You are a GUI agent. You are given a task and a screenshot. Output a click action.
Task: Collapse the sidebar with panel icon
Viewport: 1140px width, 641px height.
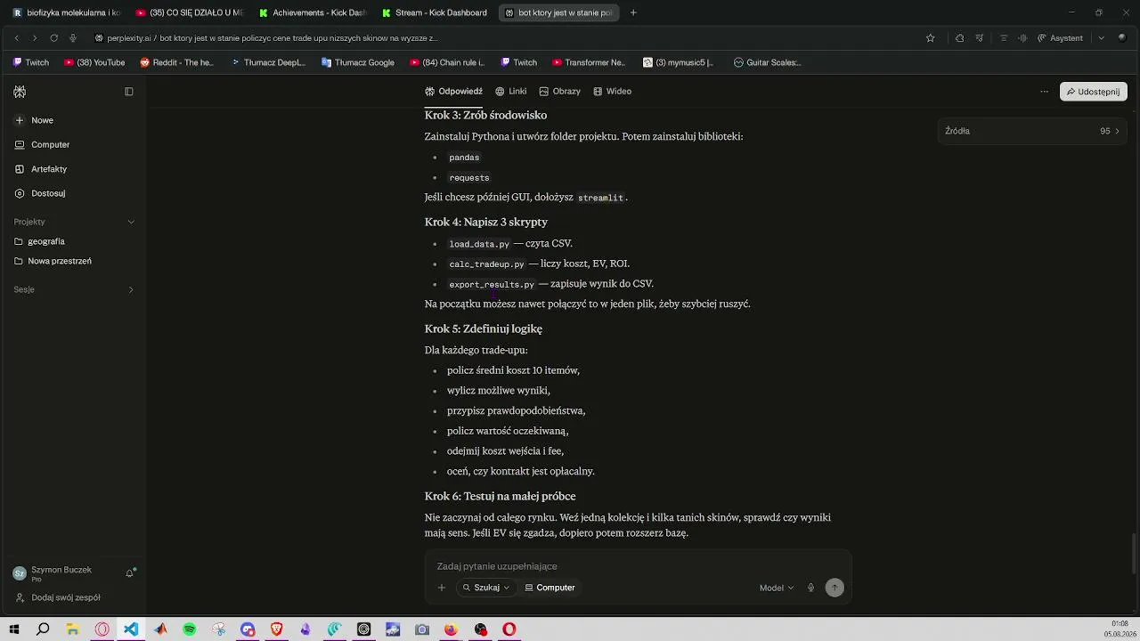129,92
